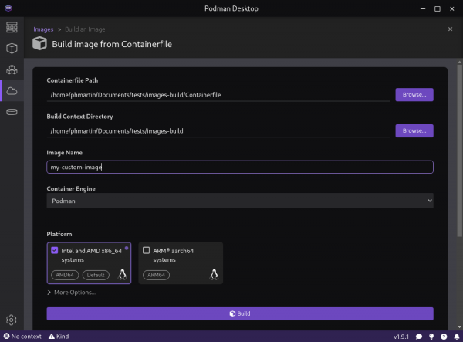Click the Build button
The width and height of the screenshot is (463, 342).
tap(240, 313)
